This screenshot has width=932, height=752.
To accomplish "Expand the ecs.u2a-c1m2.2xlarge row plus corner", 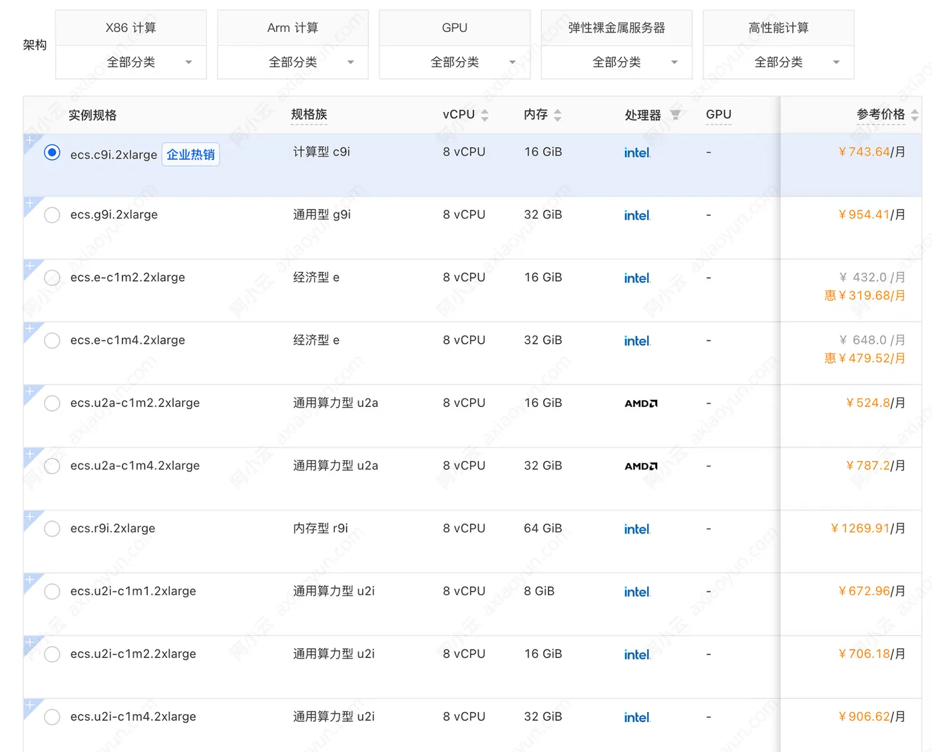I will [x=30, y=392].
